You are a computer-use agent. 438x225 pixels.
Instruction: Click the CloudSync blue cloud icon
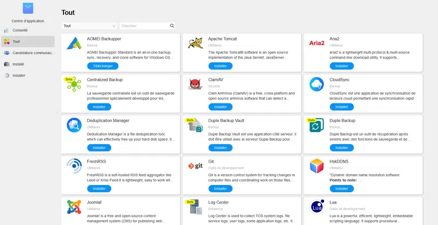pos(317,84)
